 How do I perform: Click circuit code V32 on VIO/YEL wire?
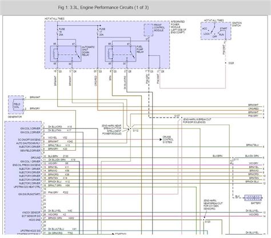pos(65,138)
